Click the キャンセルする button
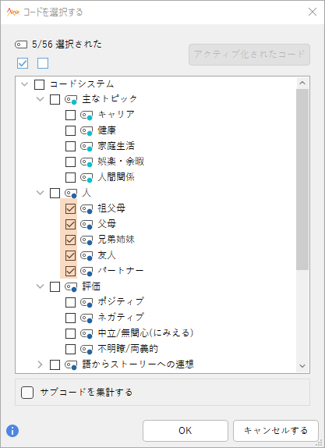 coord(276,431)
